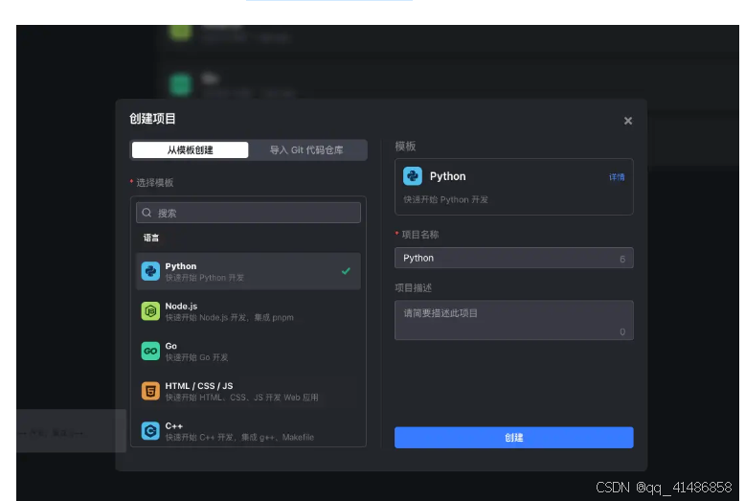The width and height of the screenshot is (745, 501).
Task: Click the 快速开始 Python 开发 description in preview
Action: [445, 199]
